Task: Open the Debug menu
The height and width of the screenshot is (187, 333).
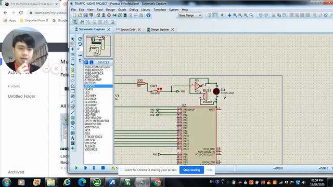Action: point(134,10)
